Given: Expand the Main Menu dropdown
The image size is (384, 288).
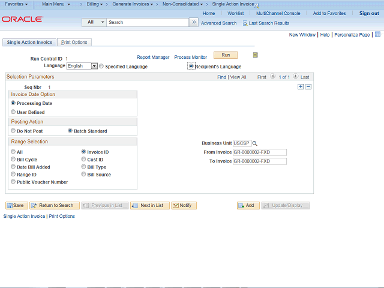Looking at the screenshot, I should (56, 4).
